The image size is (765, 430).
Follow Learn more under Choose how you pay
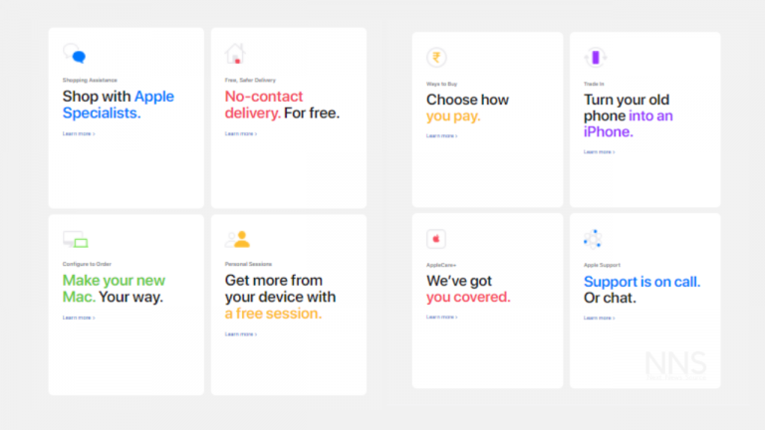(x=442, y=136)
